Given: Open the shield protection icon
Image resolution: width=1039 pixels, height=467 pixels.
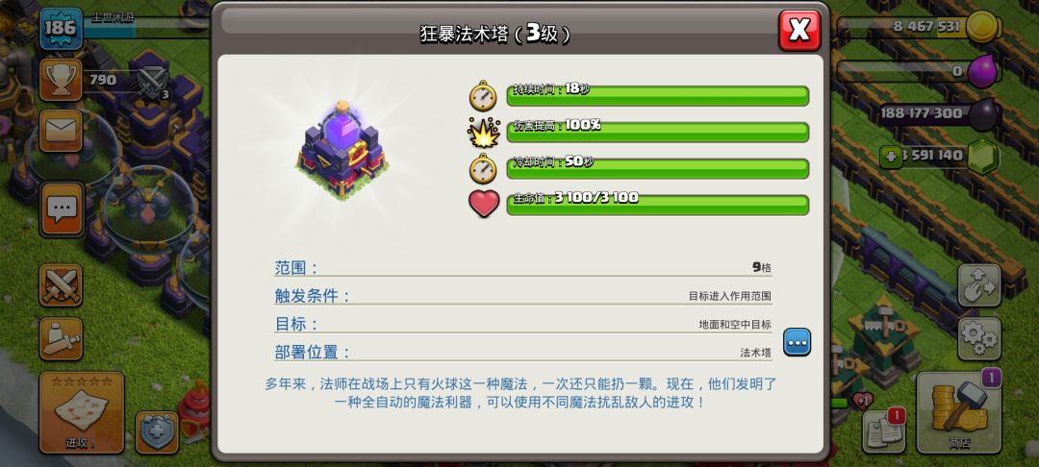Looking at the screenshot, I should click(157, 432).
